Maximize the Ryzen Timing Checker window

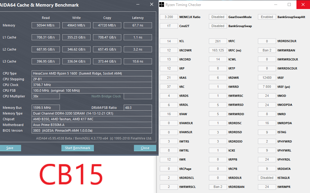tap(289, 5)
